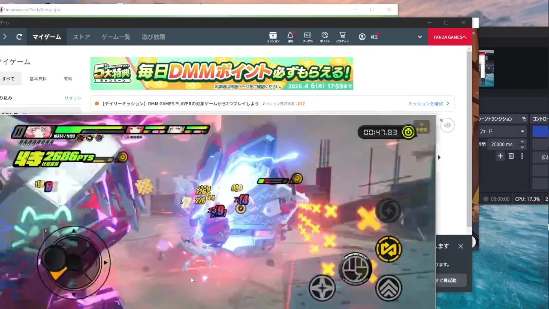Tap the 不安定 connection indicator in game
Screen dimensions: 549x309
(422, 127)
